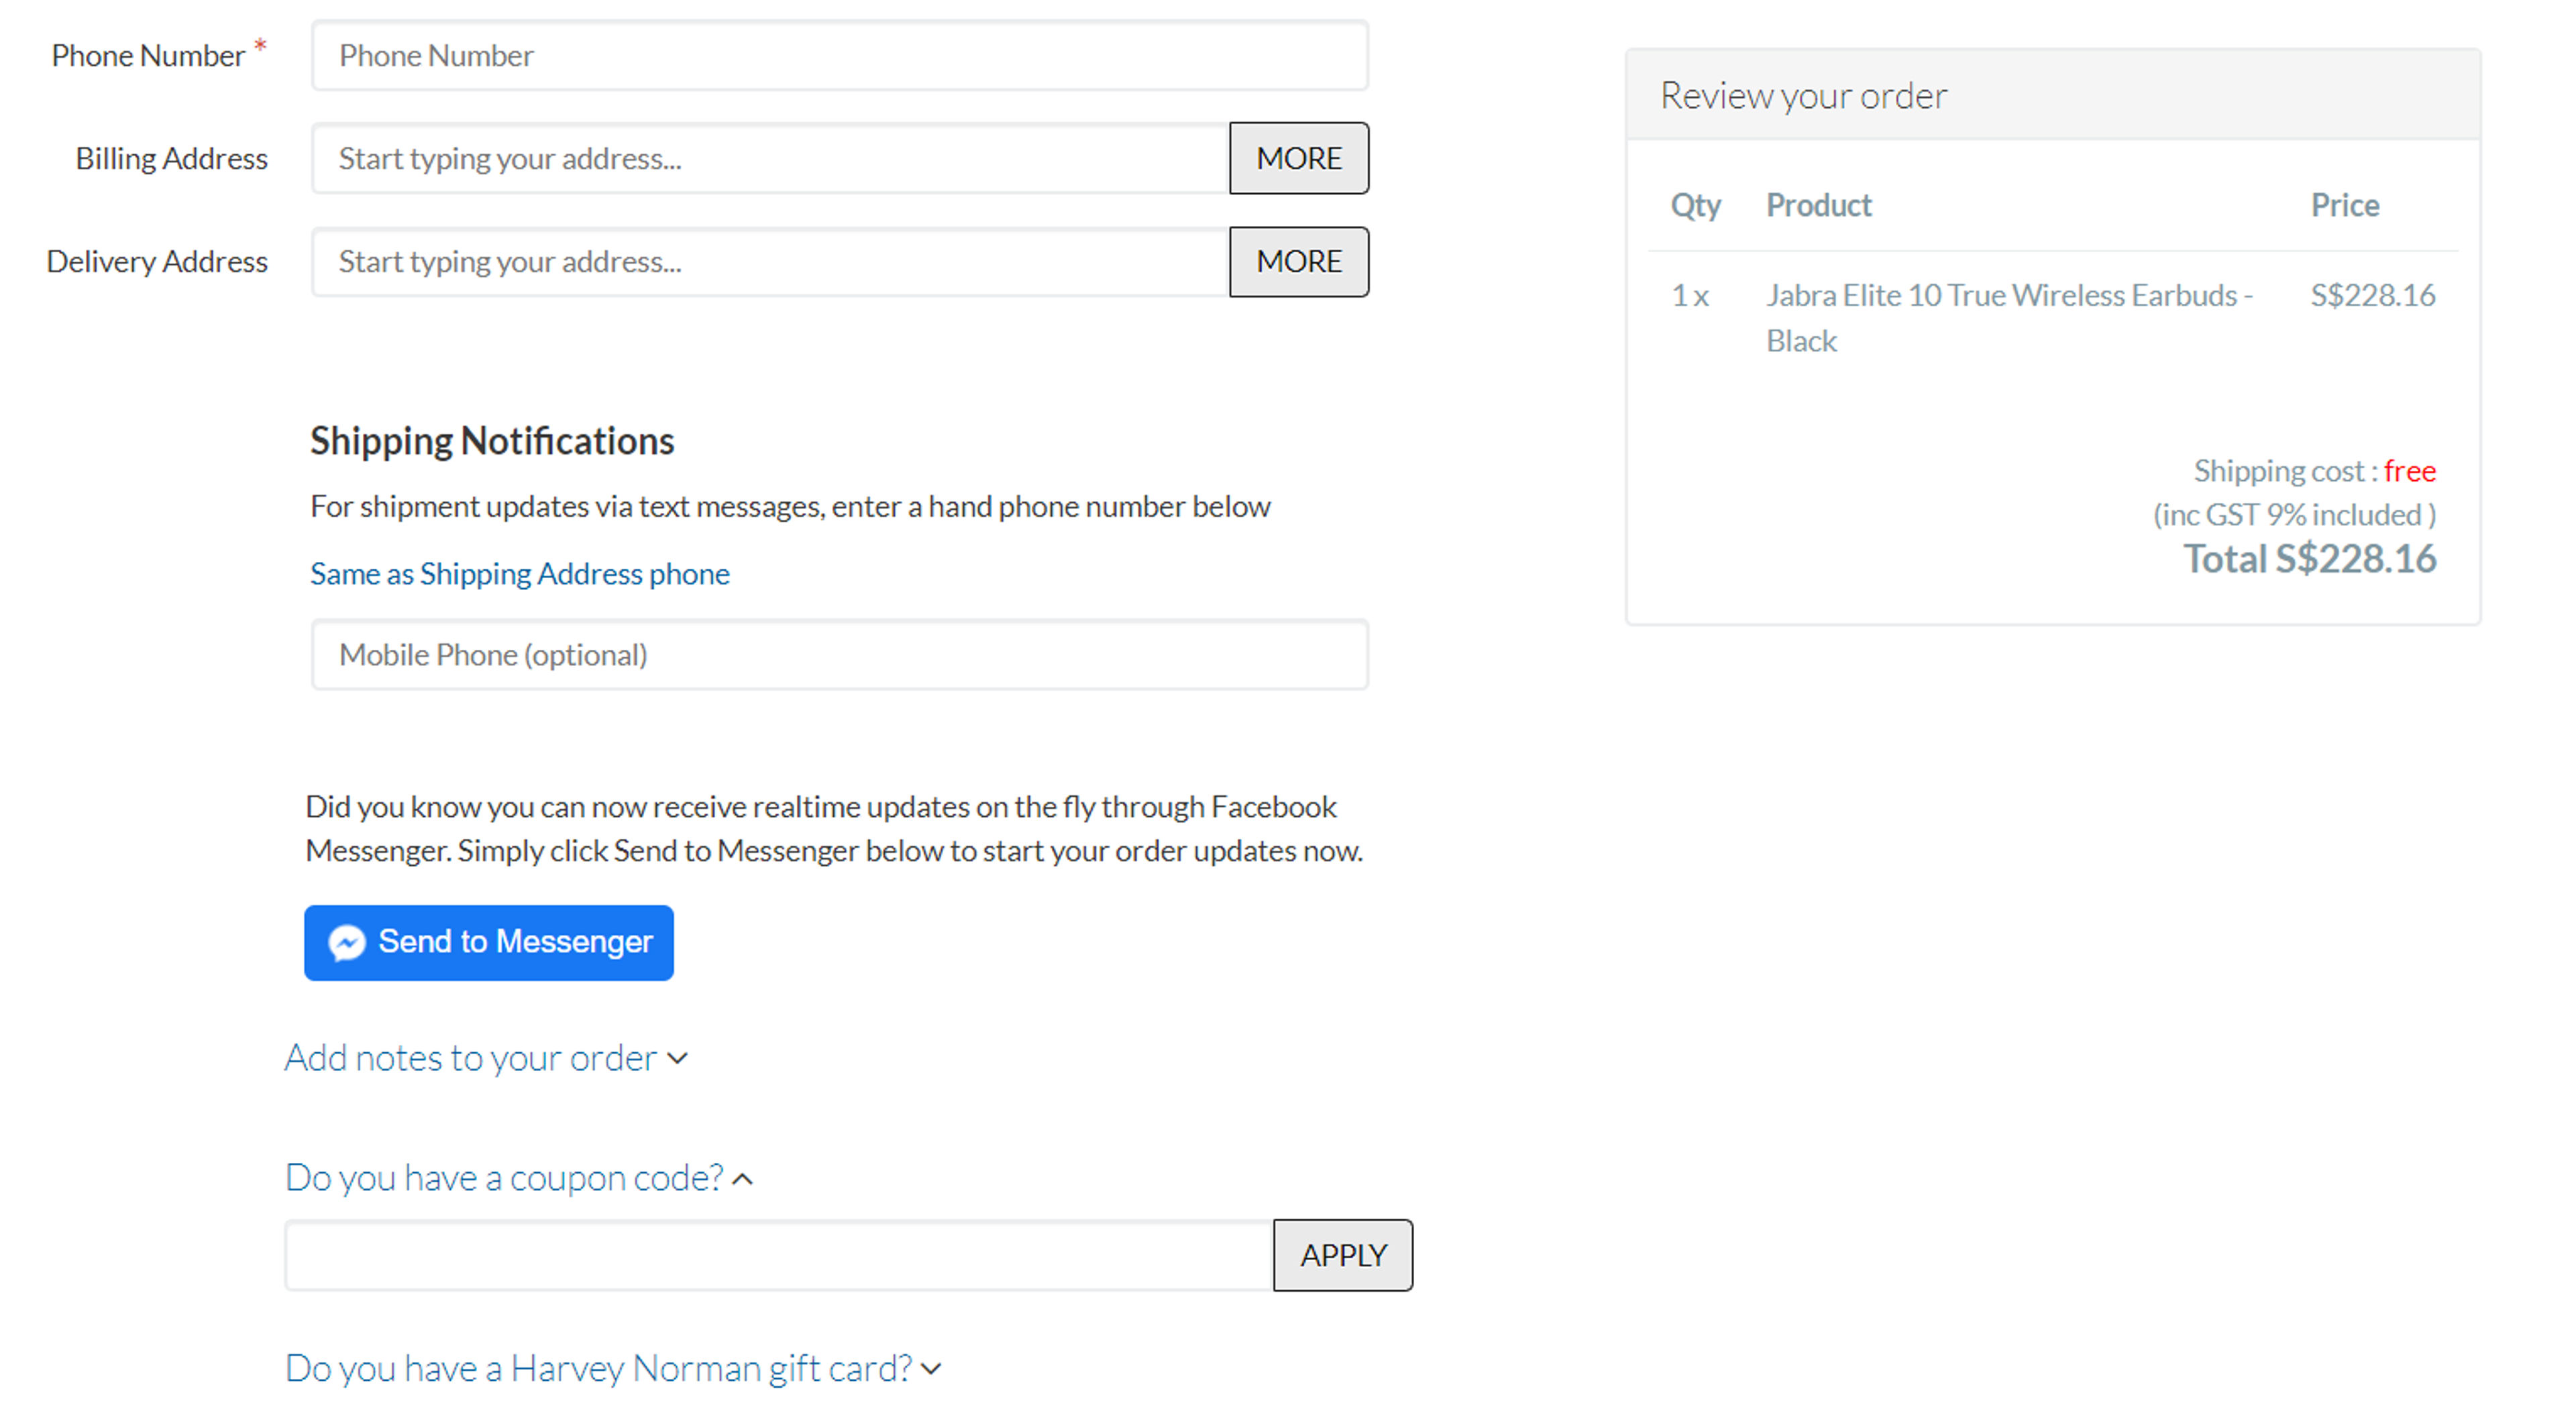
Task: Click the inc GST 9% included text
Action: [2294, 515]
